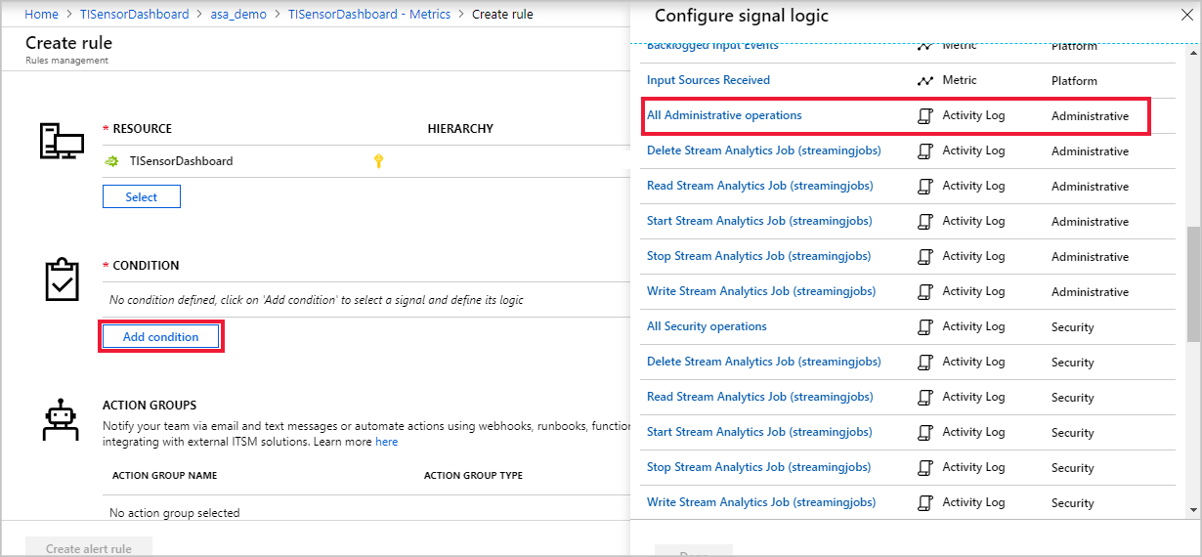Screen dimensions: 1202x557
Task: Click the Select resource button
Action: [142, 197]
